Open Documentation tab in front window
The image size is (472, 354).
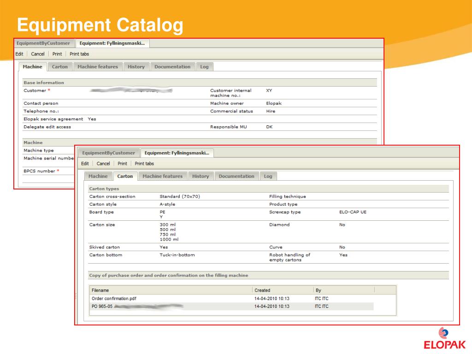[236, 177]
